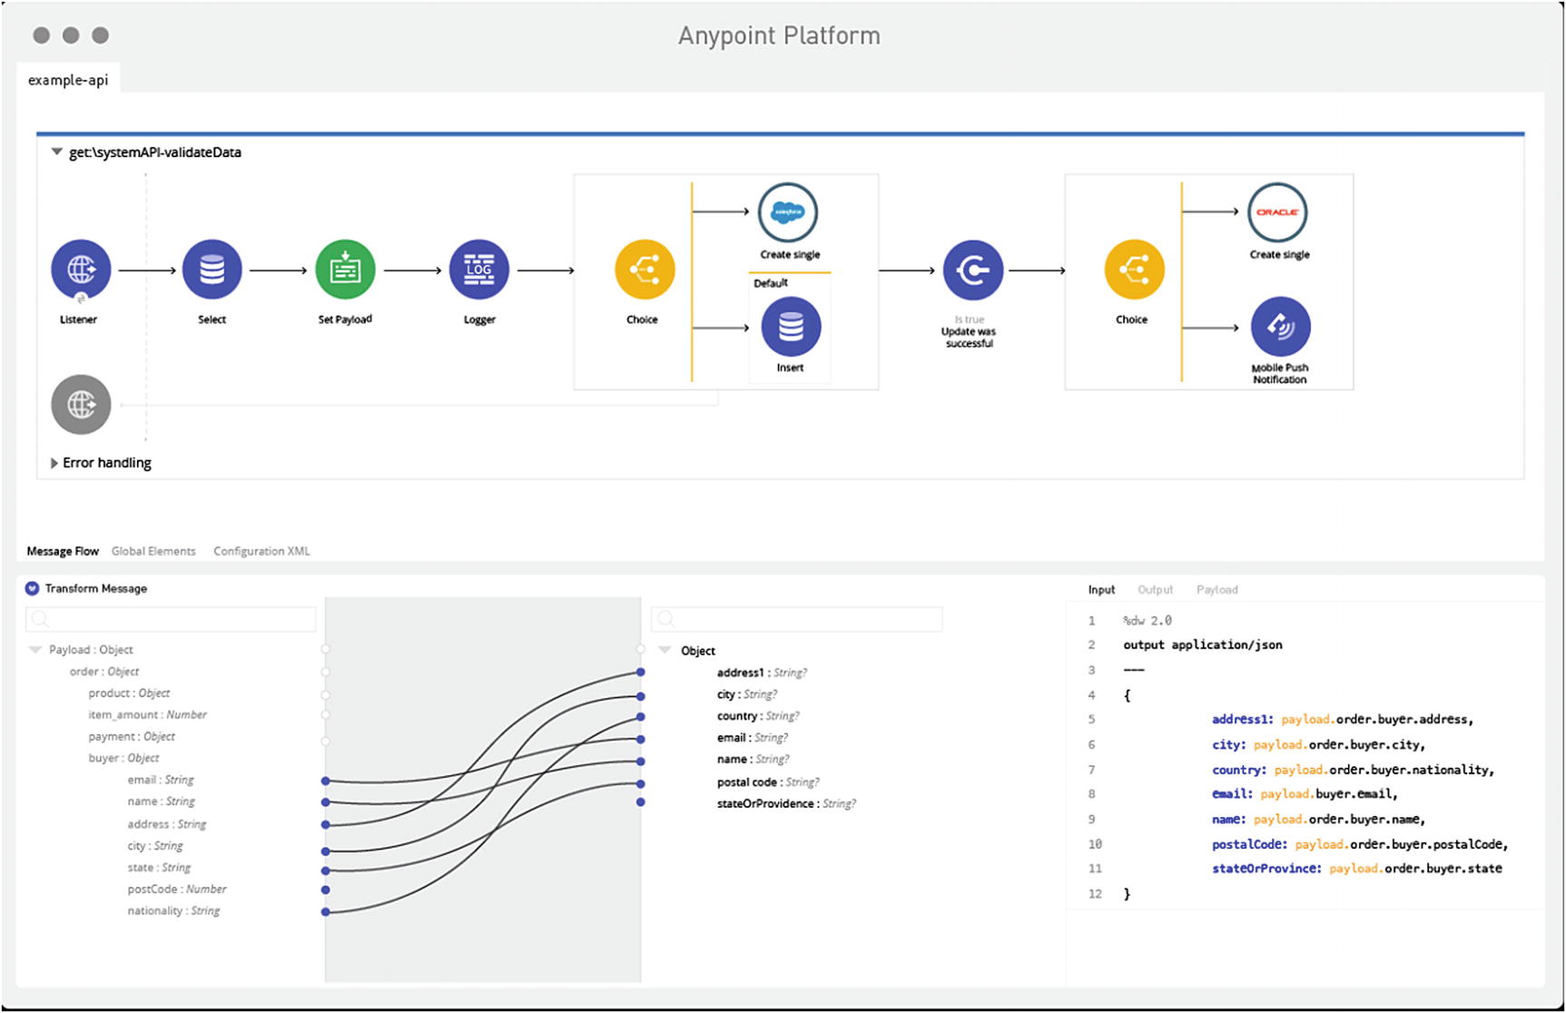Click the stateOrProvidence mapping connector dot

pos(641,802)
